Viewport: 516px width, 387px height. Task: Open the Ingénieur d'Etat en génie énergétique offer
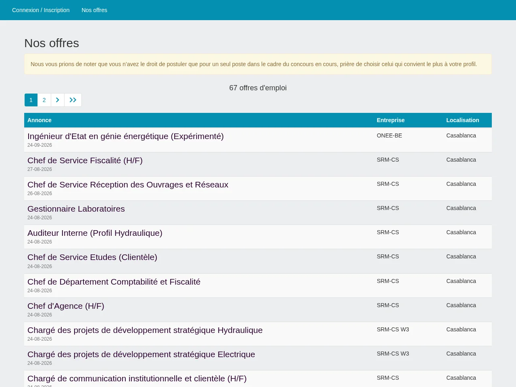tap(125, 136)
